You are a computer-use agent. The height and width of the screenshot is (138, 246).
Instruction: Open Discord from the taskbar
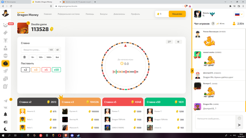(x=72, y=135)
